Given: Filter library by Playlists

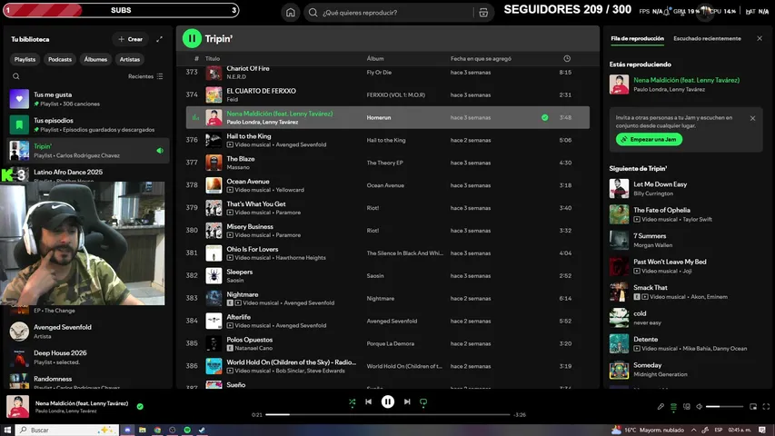Looking at the screenshot, I should click(x=25, y=59).
